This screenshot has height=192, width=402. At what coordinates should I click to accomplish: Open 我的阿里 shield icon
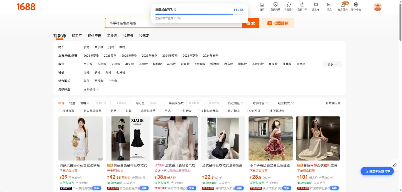(x=275, y=5)
